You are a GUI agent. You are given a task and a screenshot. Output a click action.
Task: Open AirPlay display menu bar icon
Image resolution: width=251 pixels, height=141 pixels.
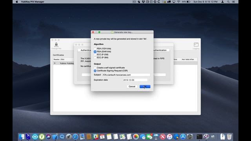pyautogui.click(x=174, y=2)
